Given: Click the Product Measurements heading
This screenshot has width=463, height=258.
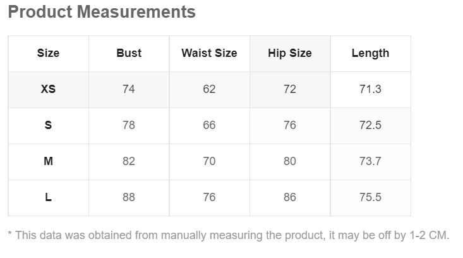Looking at the screenshot, I should point(102,12).
